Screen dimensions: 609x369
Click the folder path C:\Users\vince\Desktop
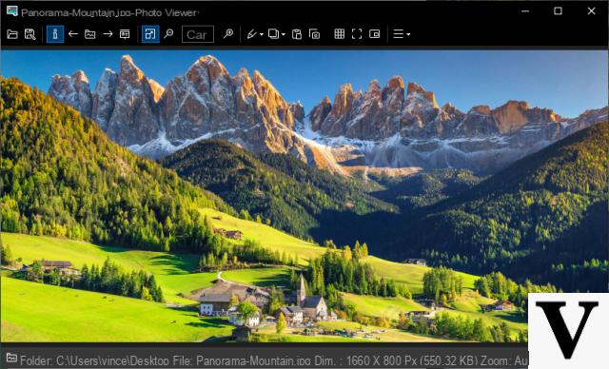(x=112, y=360)
